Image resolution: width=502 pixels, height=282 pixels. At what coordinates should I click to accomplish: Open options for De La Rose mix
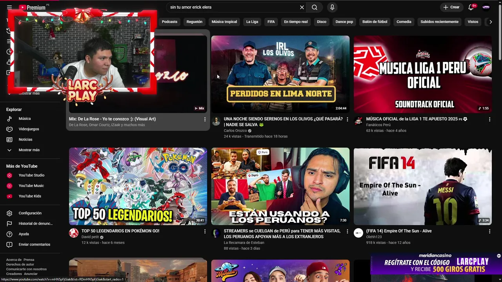205,119
